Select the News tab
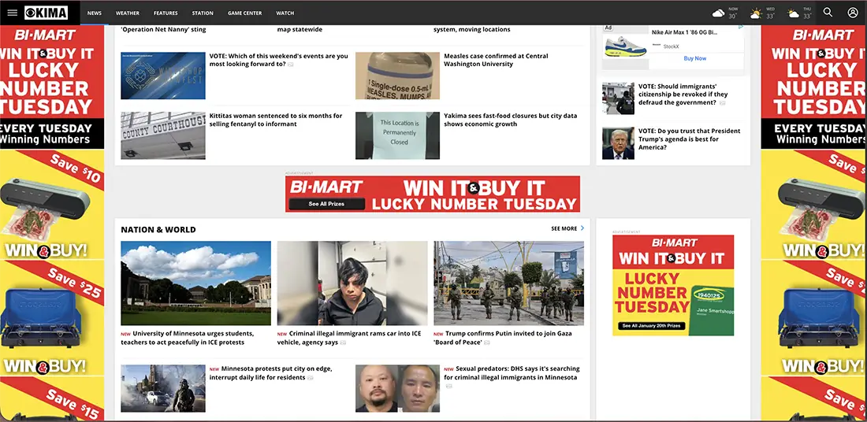The width and height of the screenshot is (867, 422). (95, 13)
